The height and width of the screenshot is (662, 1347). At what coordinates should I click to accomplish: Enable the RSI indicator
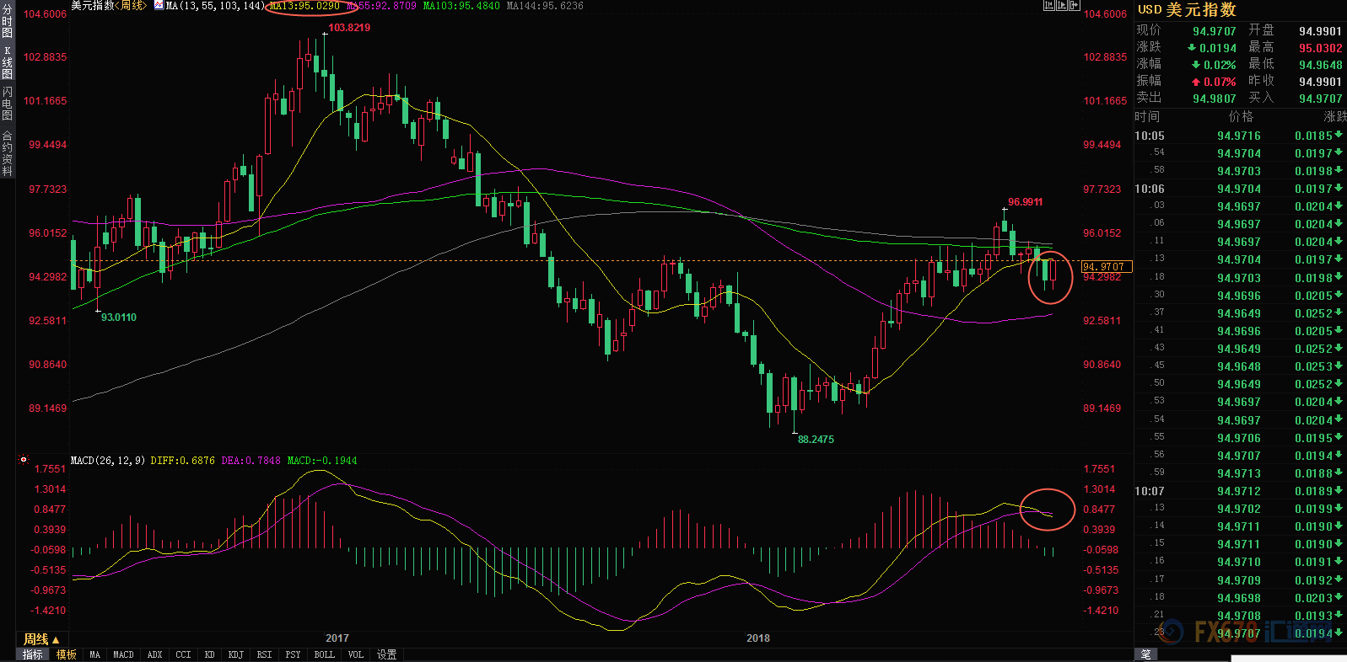point(264,654)
